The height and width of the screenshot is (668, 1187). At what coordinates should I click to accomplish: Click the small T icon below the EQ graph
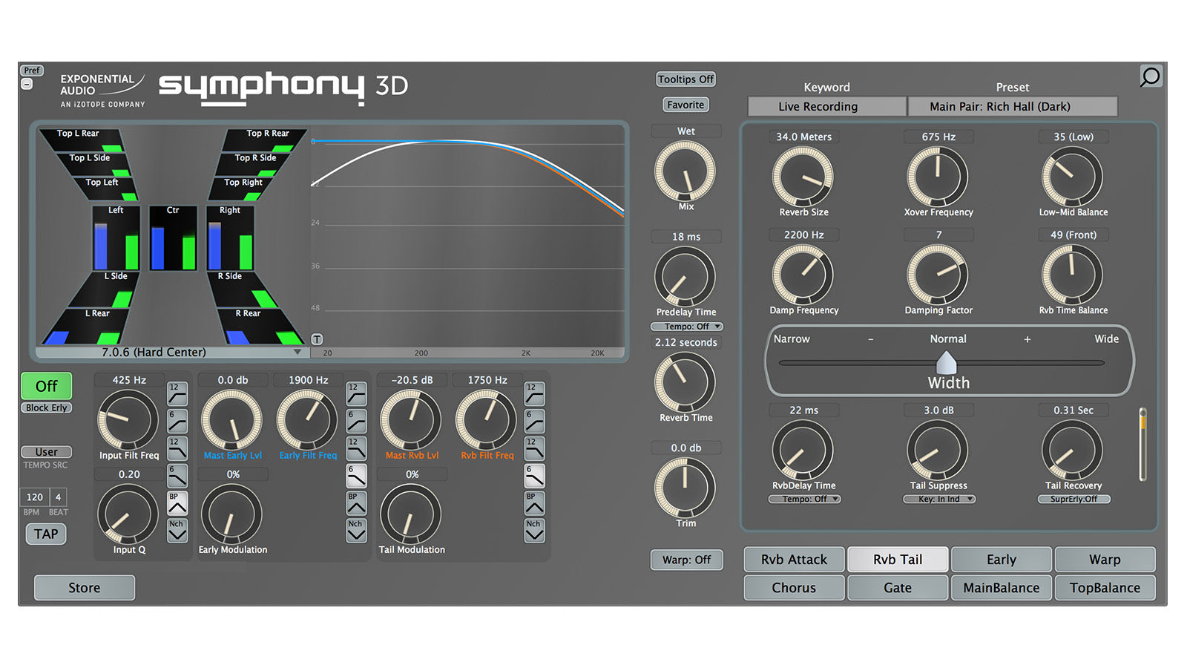[317, 339]
